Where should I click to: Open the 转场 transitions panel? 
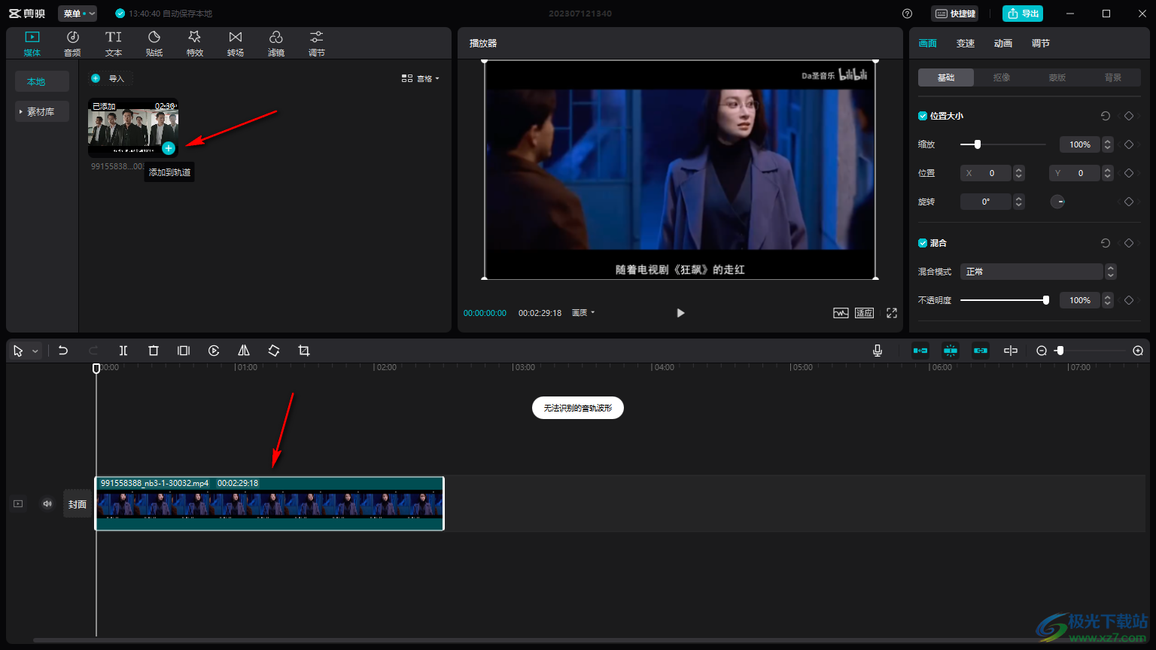[236, 44]
